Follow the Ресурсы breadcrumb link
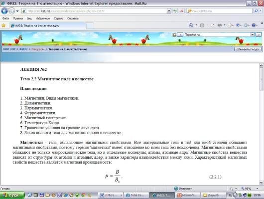Viewport: 264px width, 199px height. click(x=38, y=49)
